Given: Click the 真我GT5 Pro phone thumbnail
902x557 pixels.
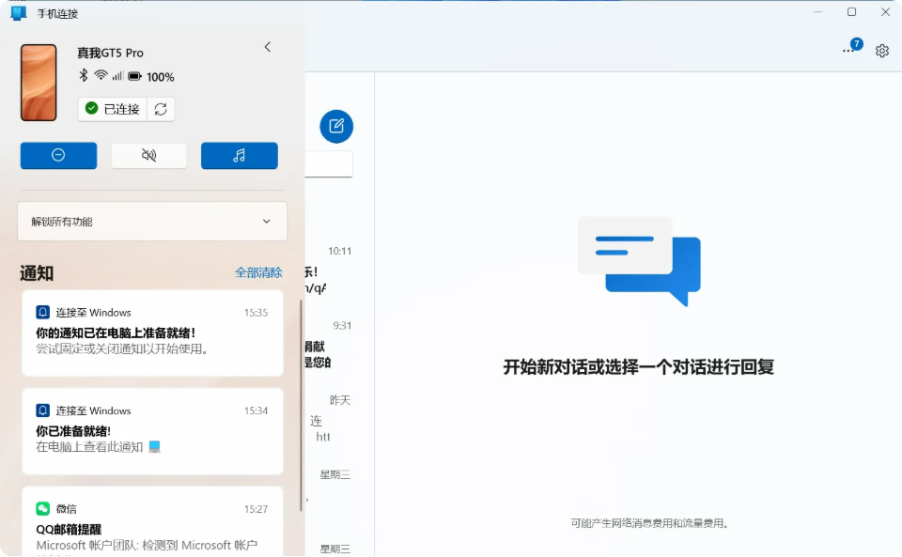Looking at the screenshot, I should (39, 83).
